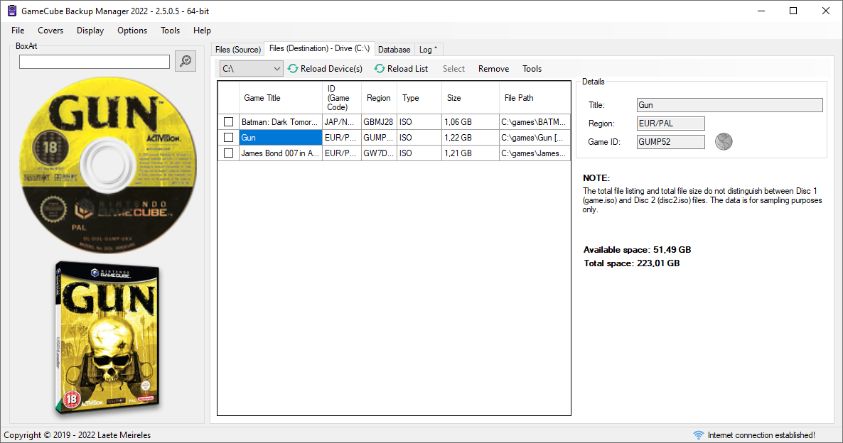Tick the James Bond 007 checkbox
Image resolution: width=843 pixels, height=443 pixels.
coord(228,153)
